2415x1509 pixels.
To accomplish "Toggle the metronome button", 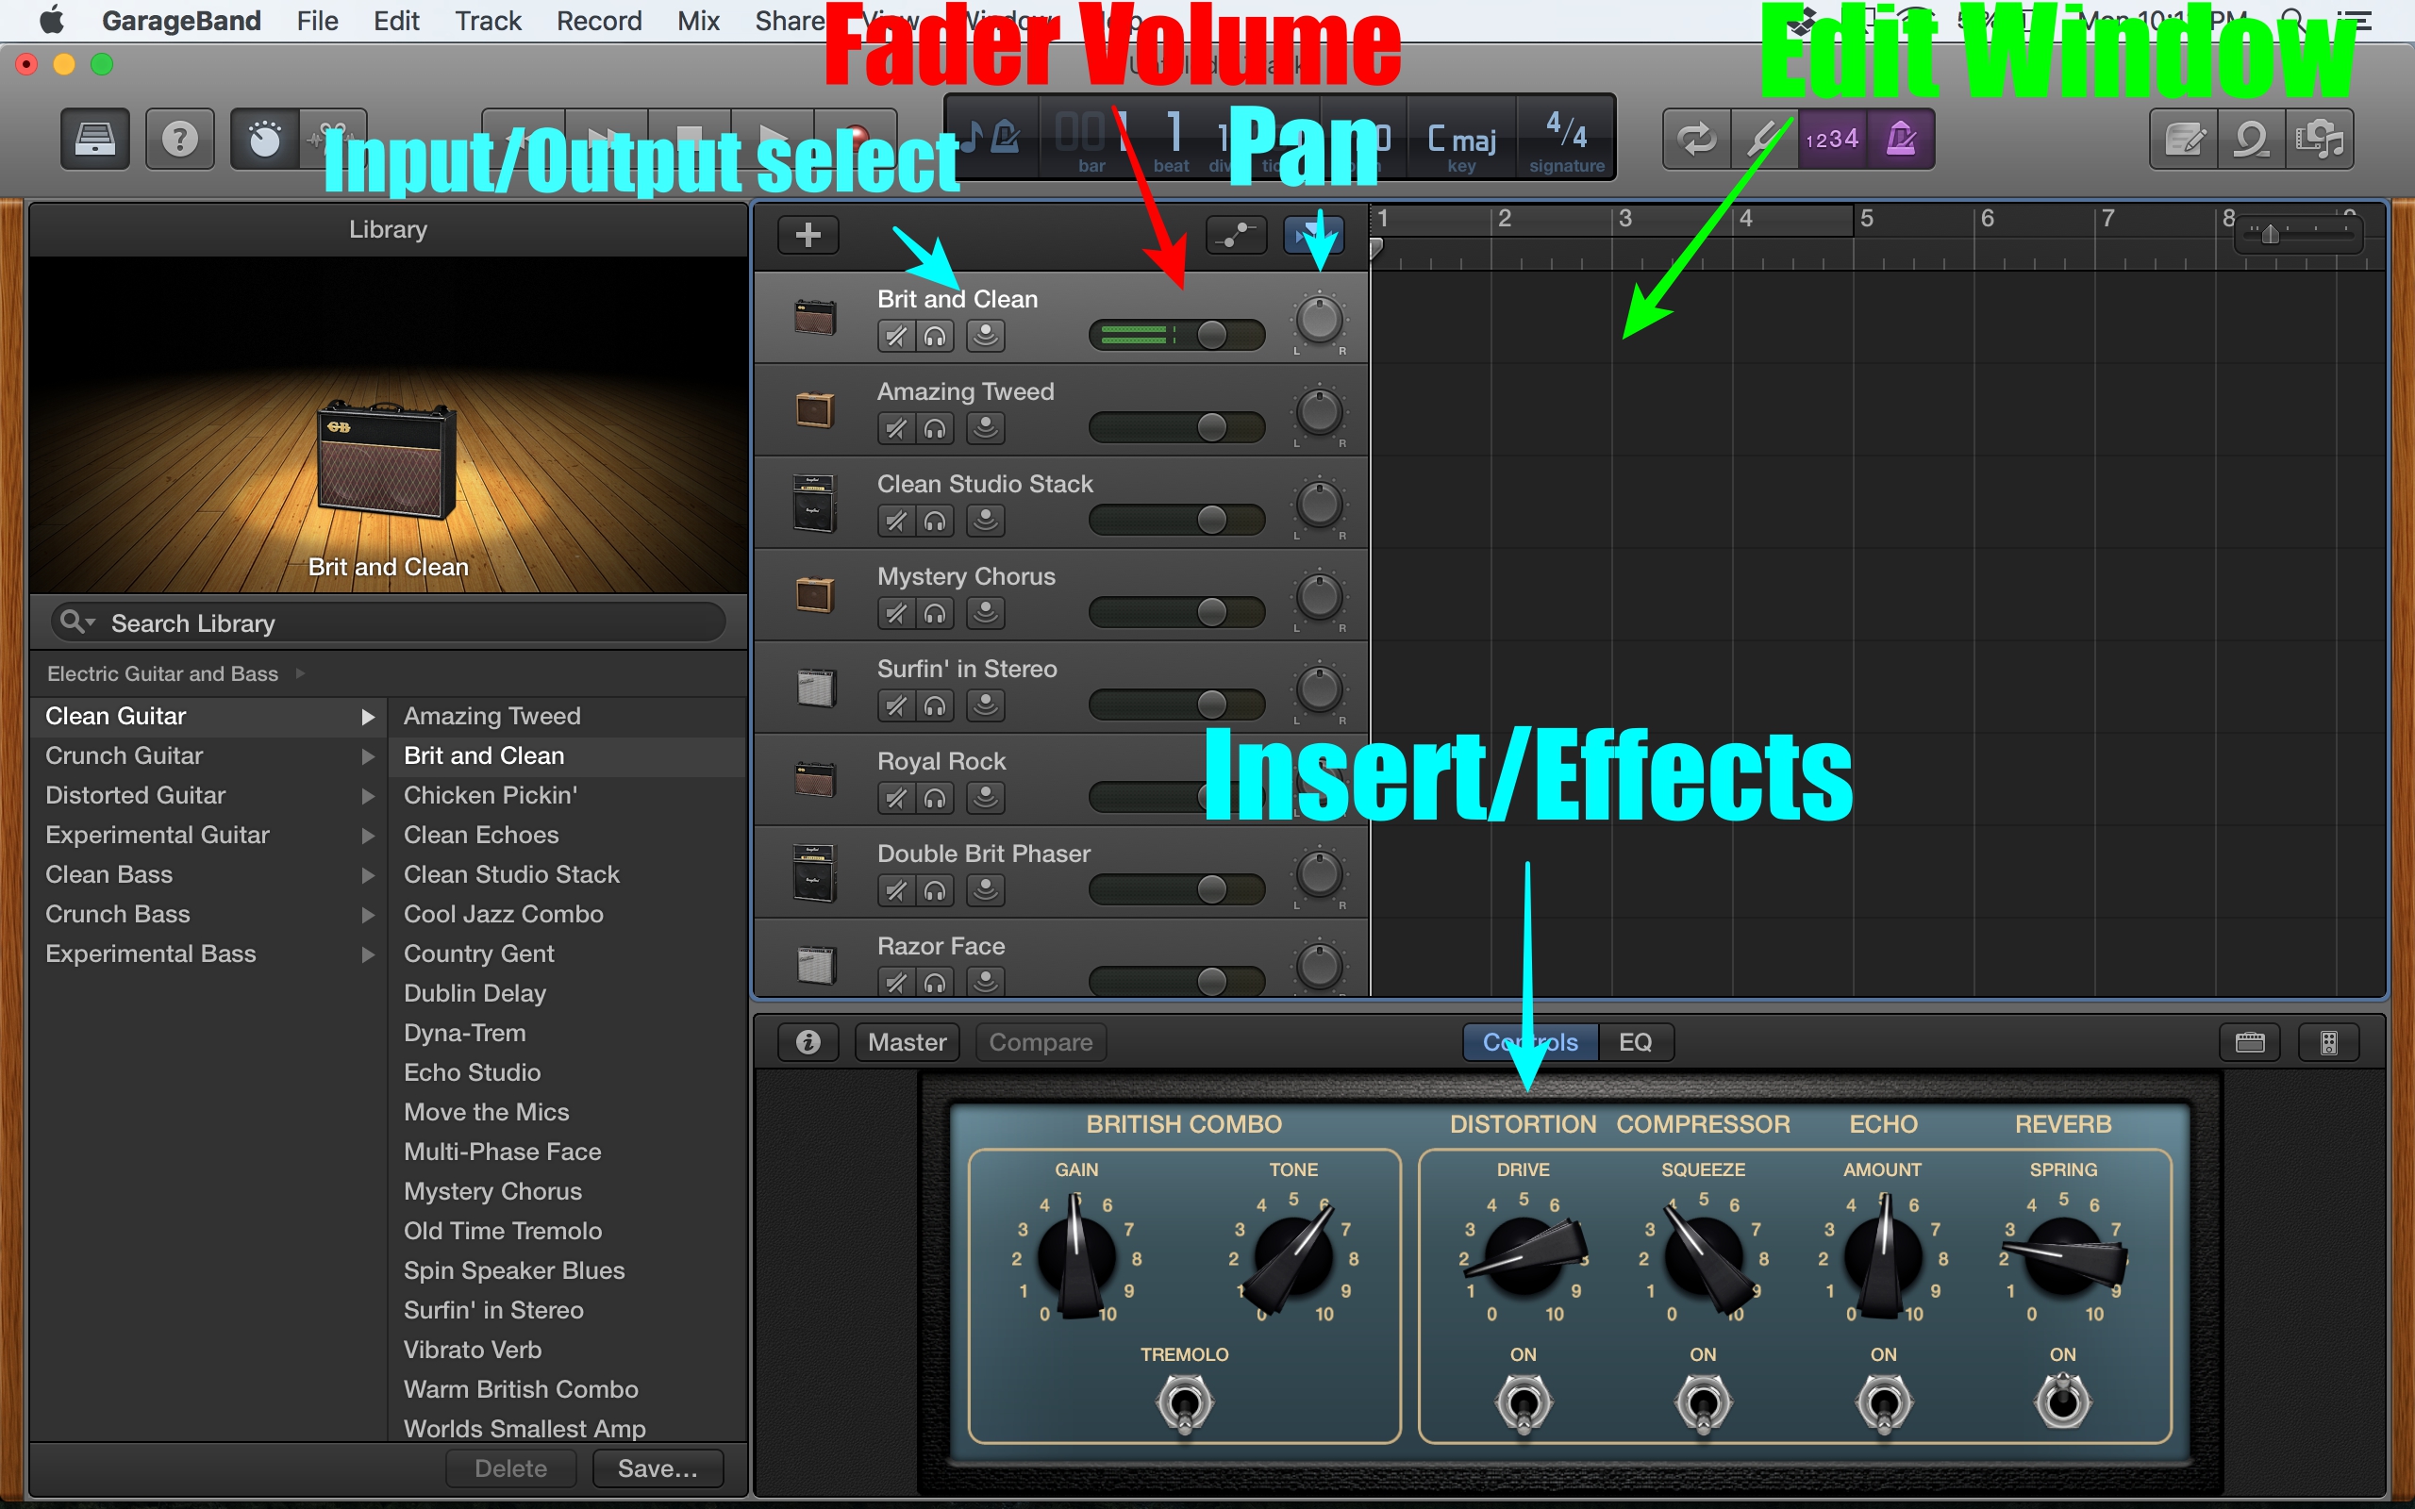I will [1901, 139].
